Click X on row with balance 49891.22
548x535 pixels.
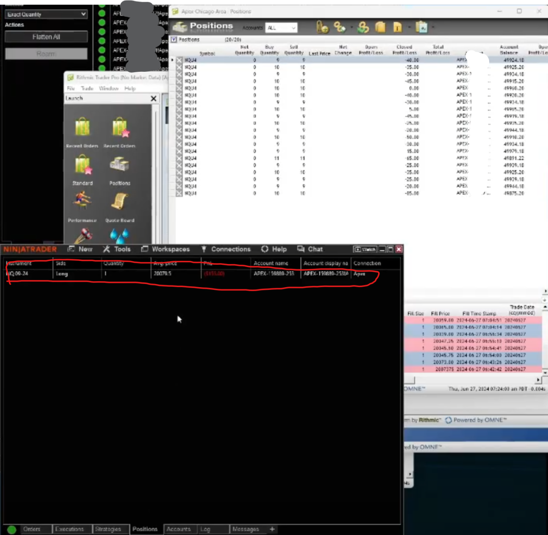click(x=179, y=158)
